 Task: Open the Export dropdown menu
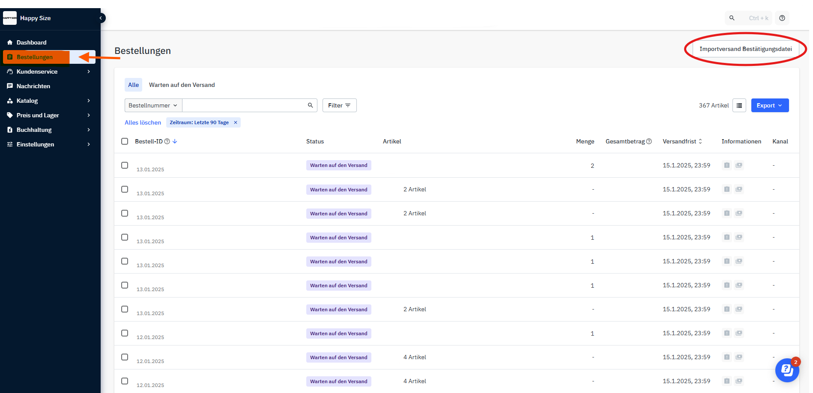(769, 105)
